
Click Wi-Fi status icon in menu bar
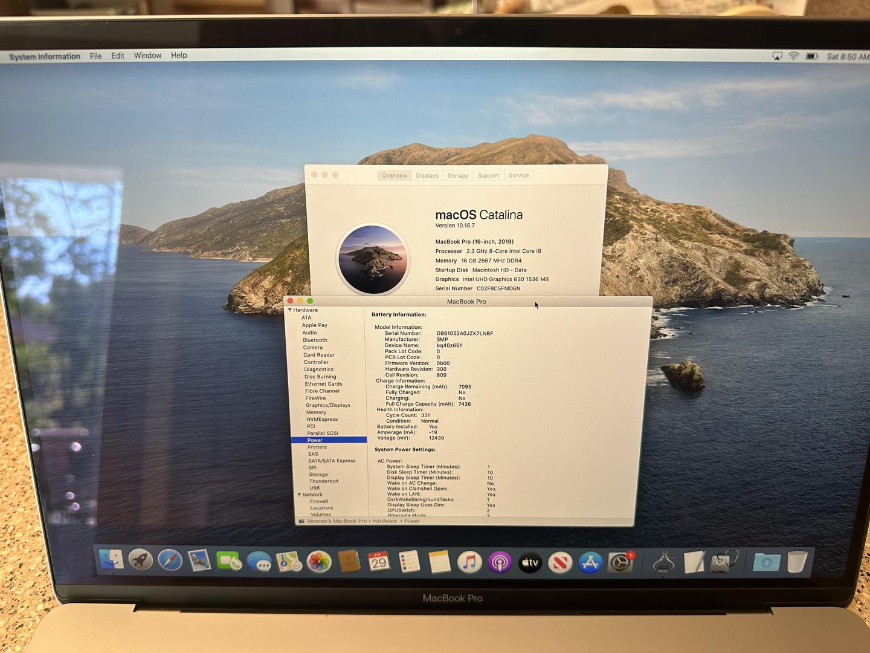point(793,56)
